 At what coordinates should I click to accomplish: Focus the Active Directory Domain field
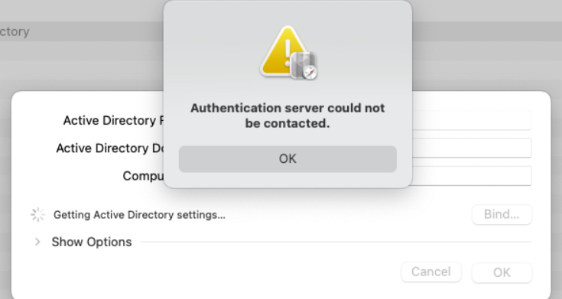pyautogui.click(x=471, y=148)
